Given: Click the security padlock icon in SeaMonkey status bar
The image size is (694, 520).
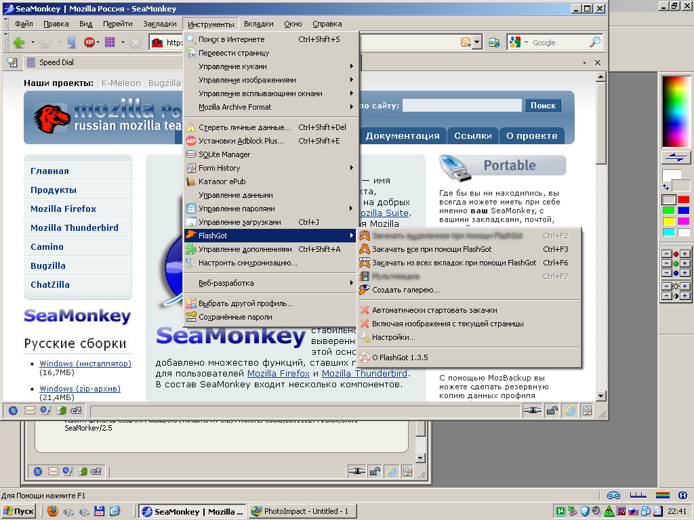Looking at the screenshot, I should point(552,411).
